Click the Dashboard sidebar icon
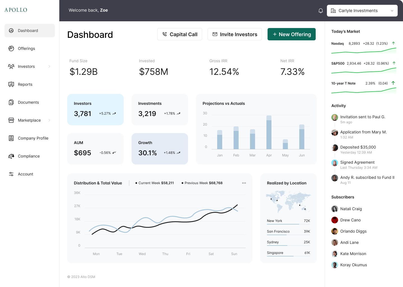Viewport: 403px width, 287px height. coord(11,31)
